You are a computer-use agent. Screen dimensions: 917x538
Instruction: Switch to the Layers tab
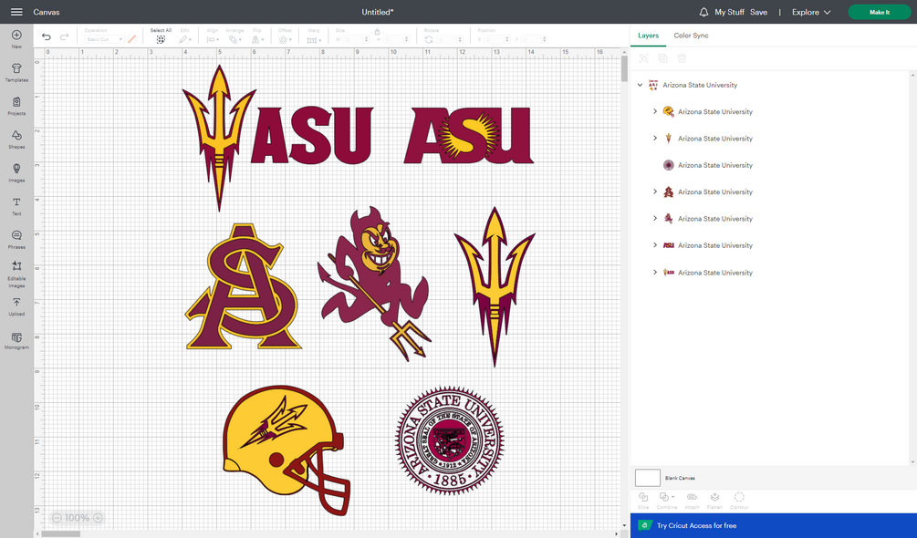tap(648, 36)
